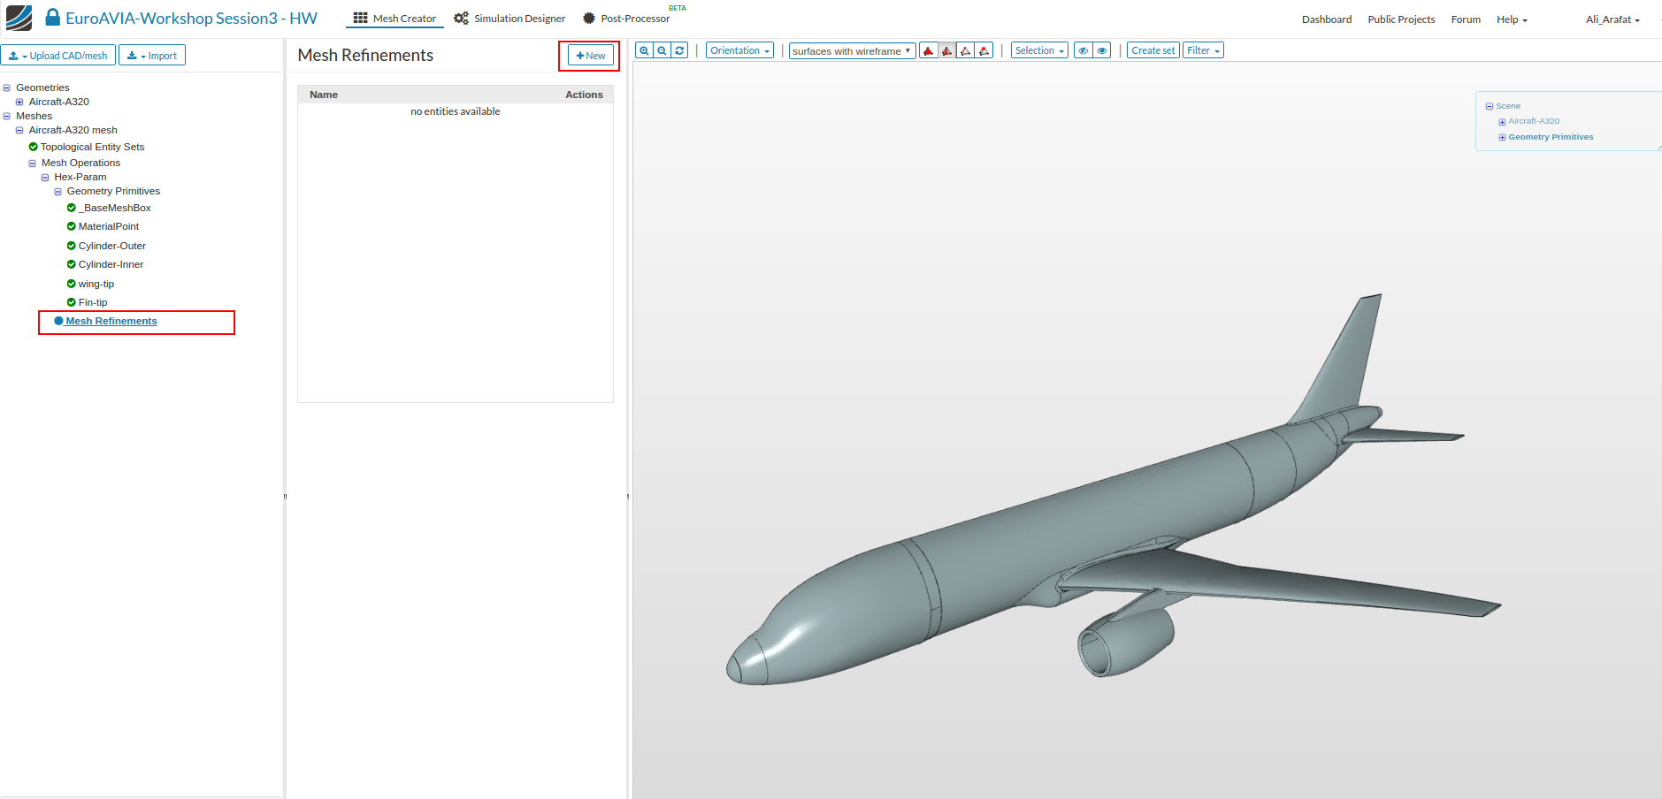The width and height of the screenshot is (1662, 799).
Task: Switch to the Simulation Designer tab
Action: 509,18
